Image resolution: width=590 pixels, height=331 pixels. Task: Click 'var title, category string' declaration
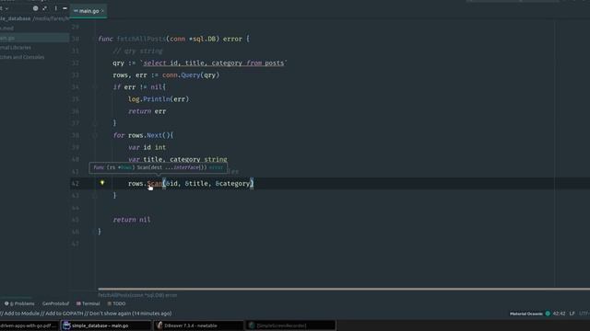click(x=178, y=159)
